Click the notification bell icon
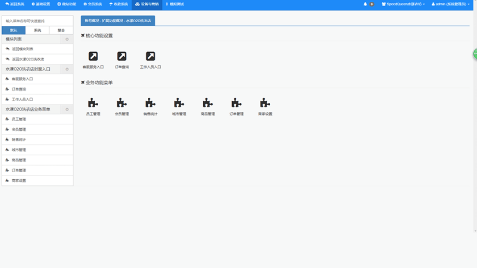477x268 pixels. [365, 4]
